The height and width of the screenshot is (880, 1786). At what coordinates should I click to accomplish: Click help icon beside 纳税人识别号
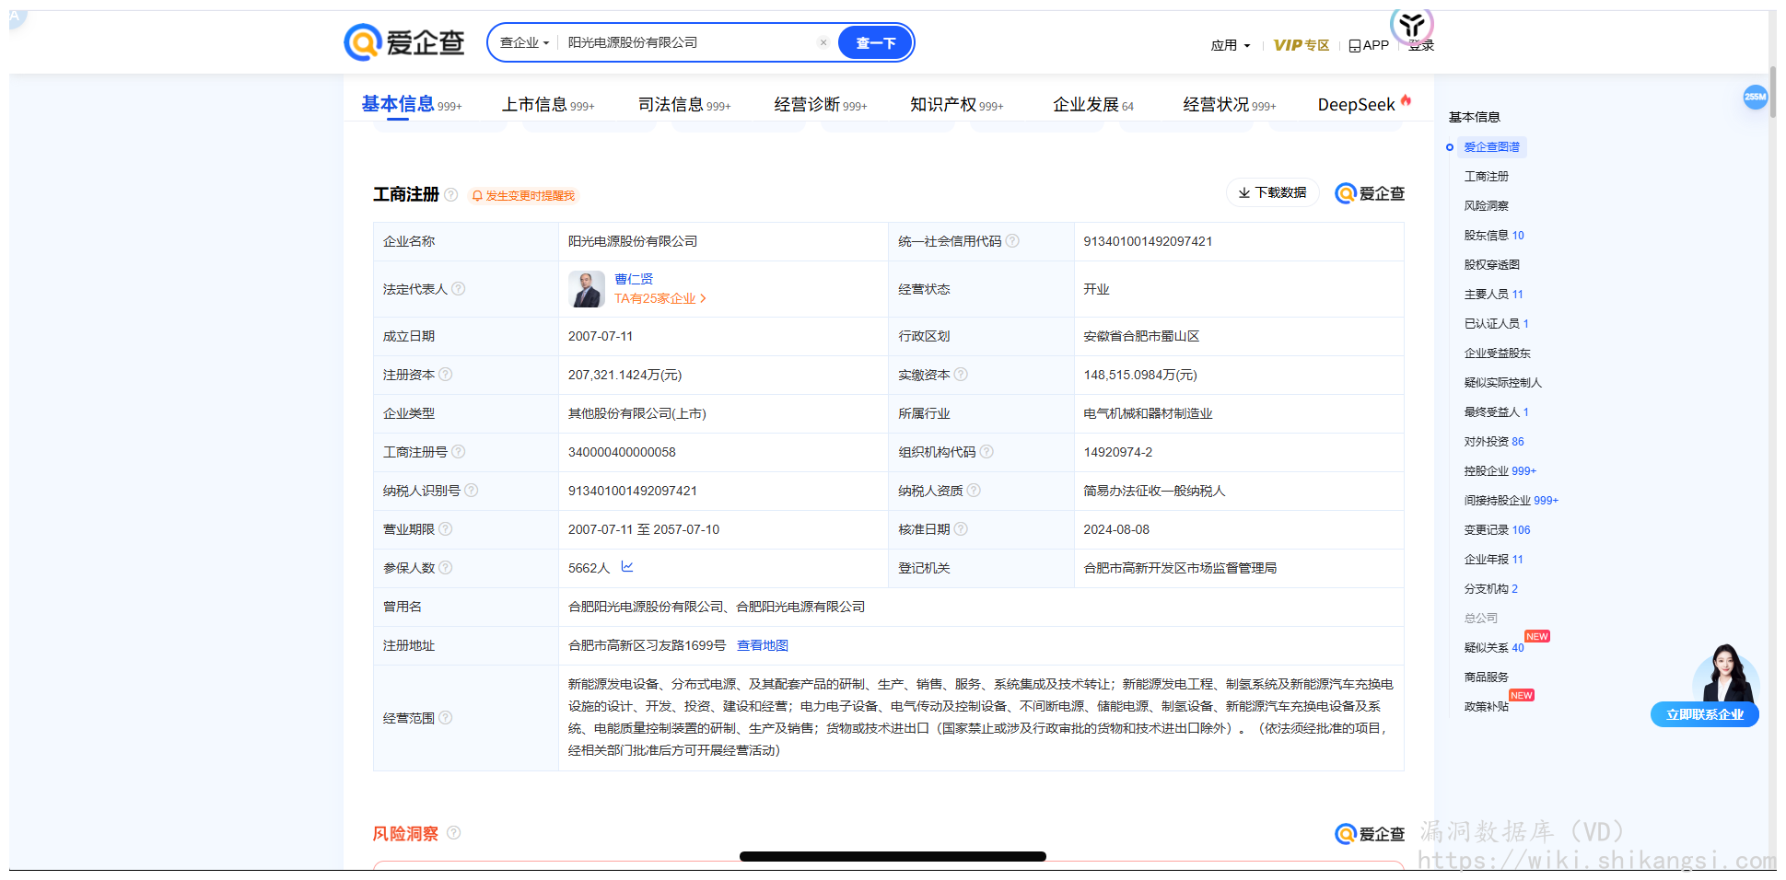(471, 490)
